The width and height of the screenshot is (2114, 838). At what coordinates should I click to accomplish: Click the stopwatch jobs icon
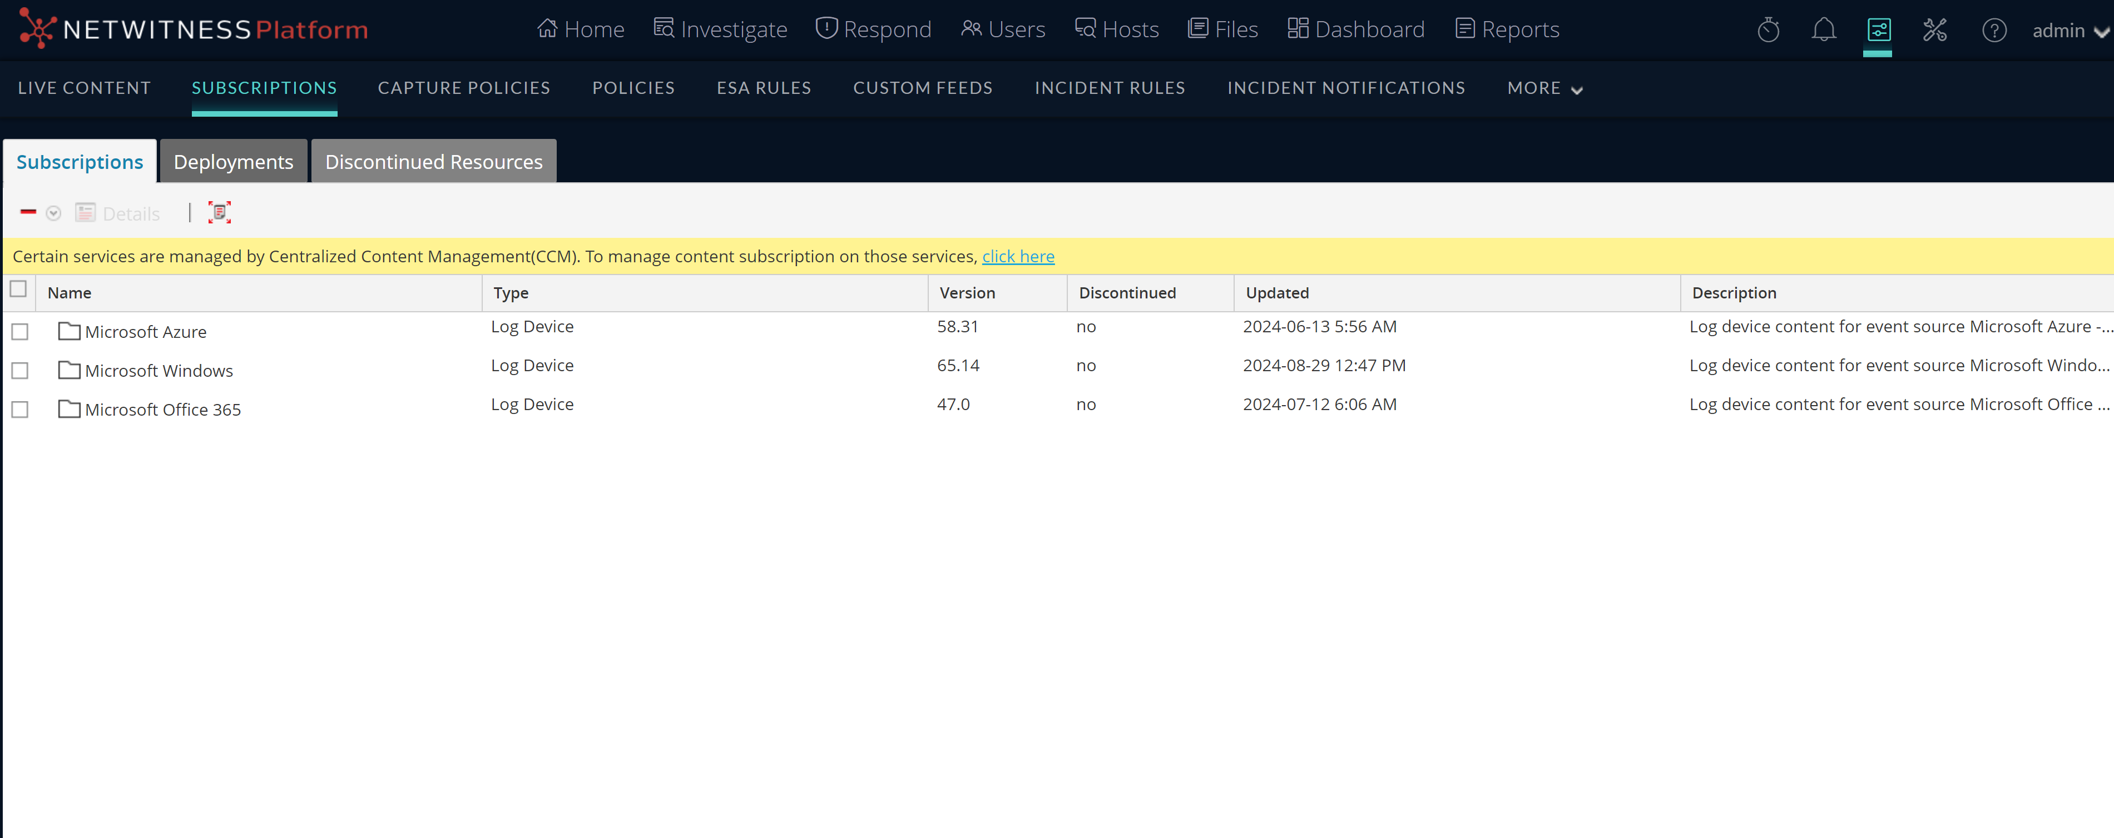click(x=1768, y=31)
